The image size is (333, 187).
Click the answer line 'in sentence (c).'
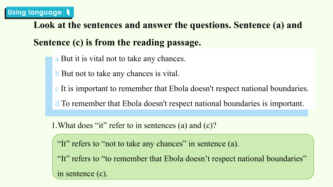tap(82, 173)
